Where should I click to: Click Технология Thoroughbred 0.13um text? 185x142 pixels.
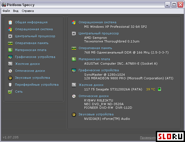coord(112,42)
